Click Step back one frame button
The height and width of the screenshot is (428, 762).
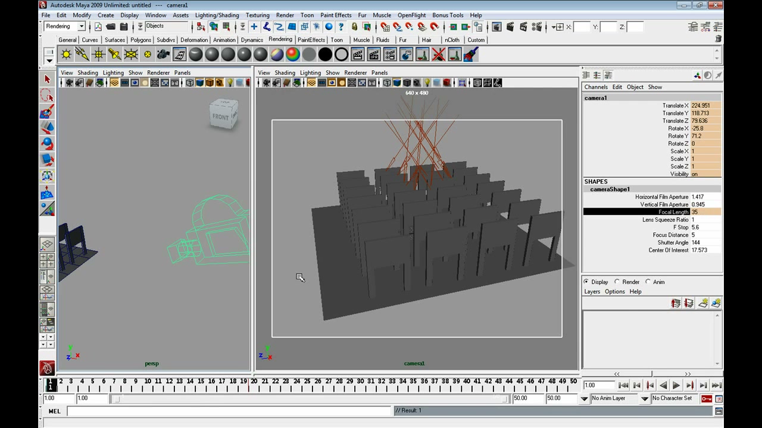[x=637, y=385]
